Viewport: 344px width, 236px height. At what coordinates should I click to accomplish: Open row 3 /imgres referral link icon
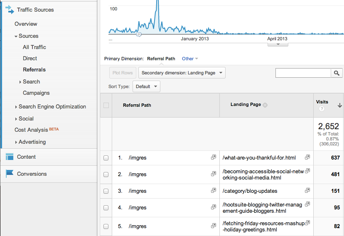pyautogui.click(x=214, y=190)
